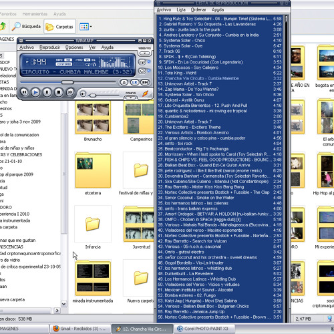Open Winamp Reproducir menu

(49, 47)
